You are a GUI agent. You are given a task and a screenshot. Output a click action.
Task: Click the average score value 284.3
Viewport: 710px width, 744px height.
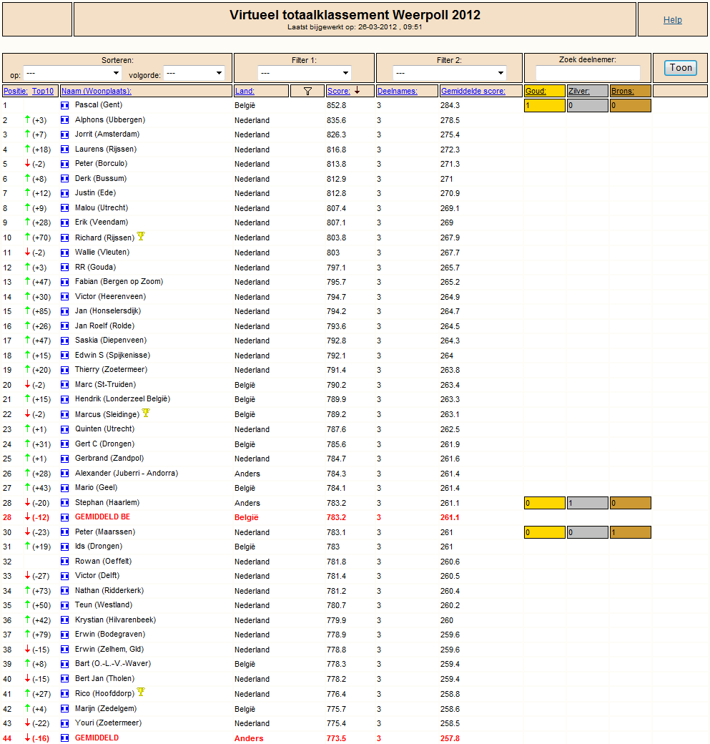[x=450, y=105]
